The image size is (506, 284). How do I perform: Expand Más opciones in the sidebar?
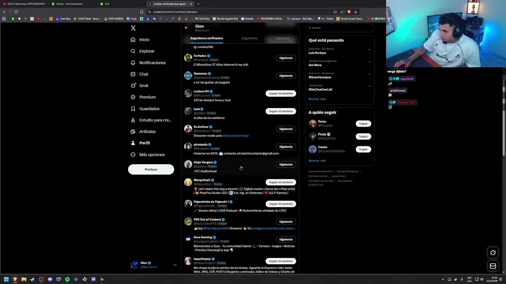click(148, 155)
